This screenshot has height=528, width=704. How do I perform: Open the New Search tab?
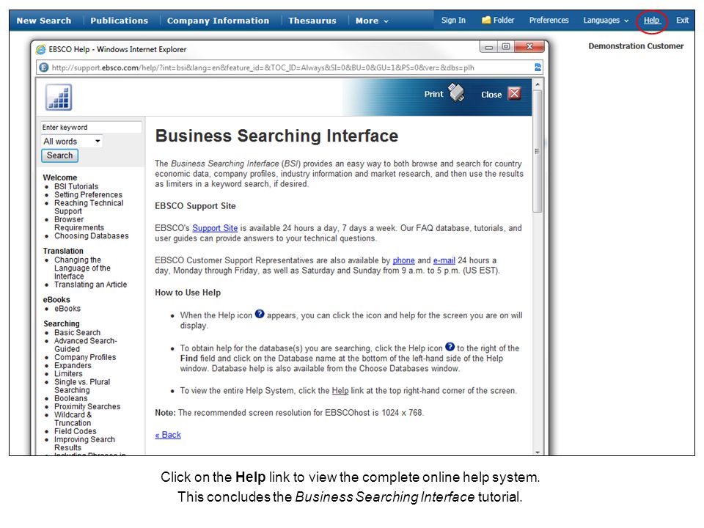44,21
